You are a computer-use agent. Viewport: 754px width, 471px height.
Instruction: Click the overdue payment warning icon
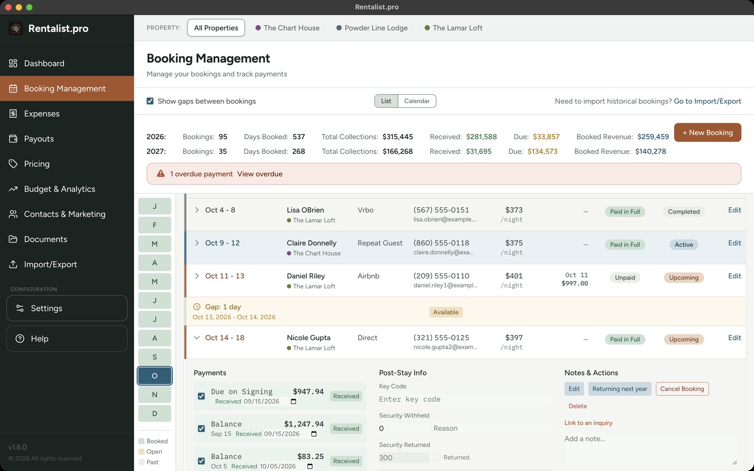(x=161, y=174)
